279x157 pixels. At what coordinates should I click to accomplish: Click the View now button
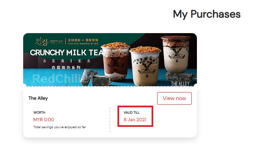[174, 98]
